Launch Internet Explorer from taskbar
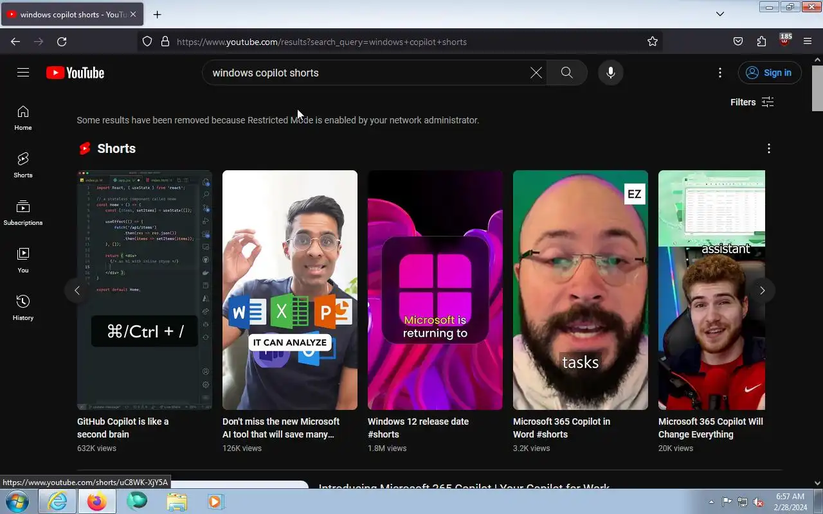This screenshot has height=514, width=823. click(57, 501)
